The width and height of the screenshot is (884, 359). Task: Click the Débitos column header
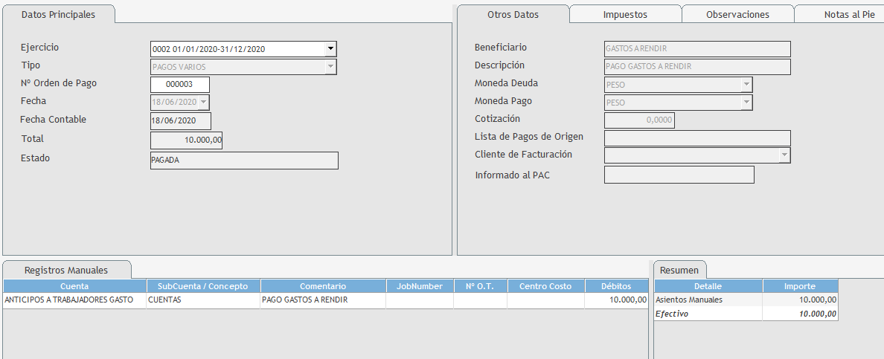616,286
